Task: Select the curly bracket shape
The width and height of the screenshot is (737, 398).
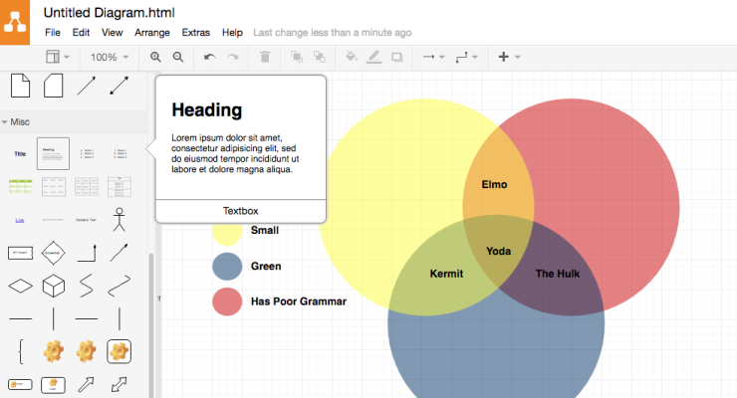Action: click(21, 350)
